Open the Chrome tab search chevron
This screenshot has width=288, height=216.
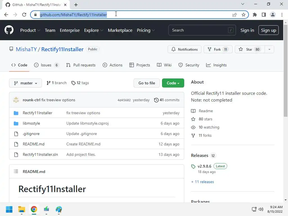pyautogui.click(x=243, y=4)
